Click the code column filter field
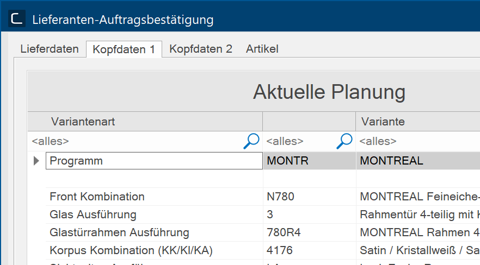 click(x=298, y=141)
